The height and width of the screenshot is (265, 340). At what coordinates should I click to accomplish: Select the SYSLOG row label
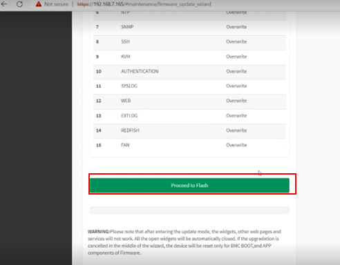point(129,86)
